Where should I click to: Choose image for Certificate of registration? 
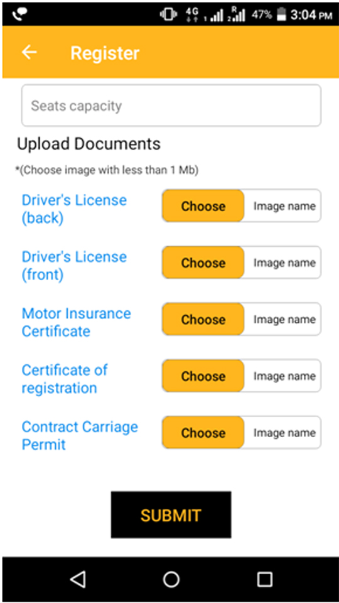(x=203, y=376)
